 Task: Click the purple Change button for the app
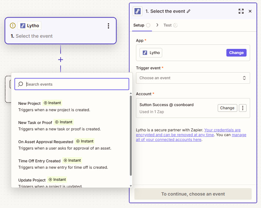click(x=236, y=53)
